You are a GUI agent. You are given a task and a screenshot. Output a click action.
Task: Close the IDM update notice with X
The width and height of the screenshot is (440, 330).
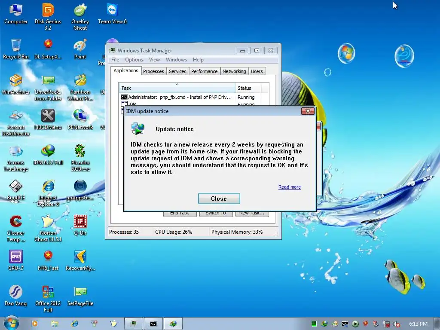click(308, 111)
